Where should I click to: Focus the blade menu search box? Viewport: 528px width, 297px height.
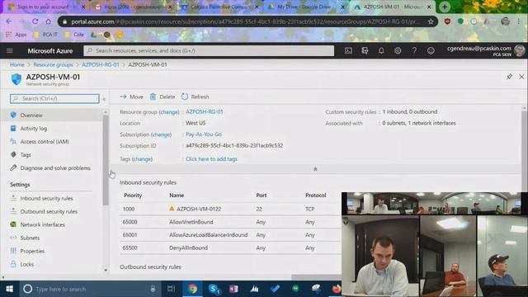tap(54, 99)
